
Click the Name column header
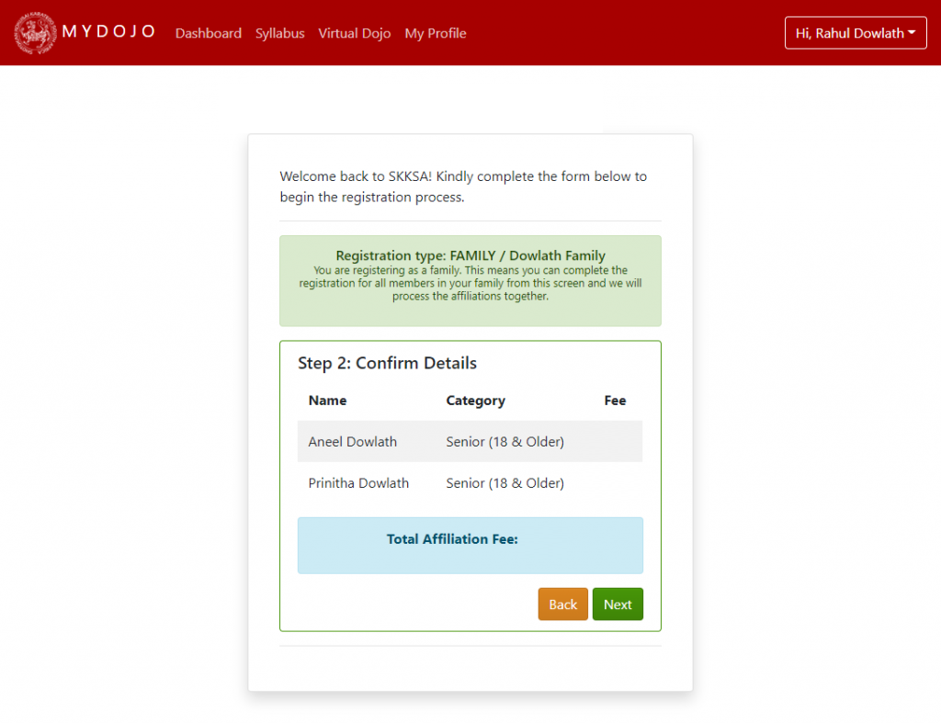[328, 401]
